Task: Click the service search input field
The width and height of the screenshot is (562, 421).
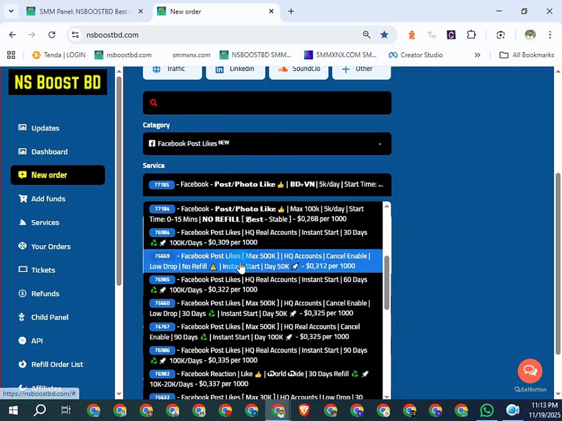Action: coord(267,103)
